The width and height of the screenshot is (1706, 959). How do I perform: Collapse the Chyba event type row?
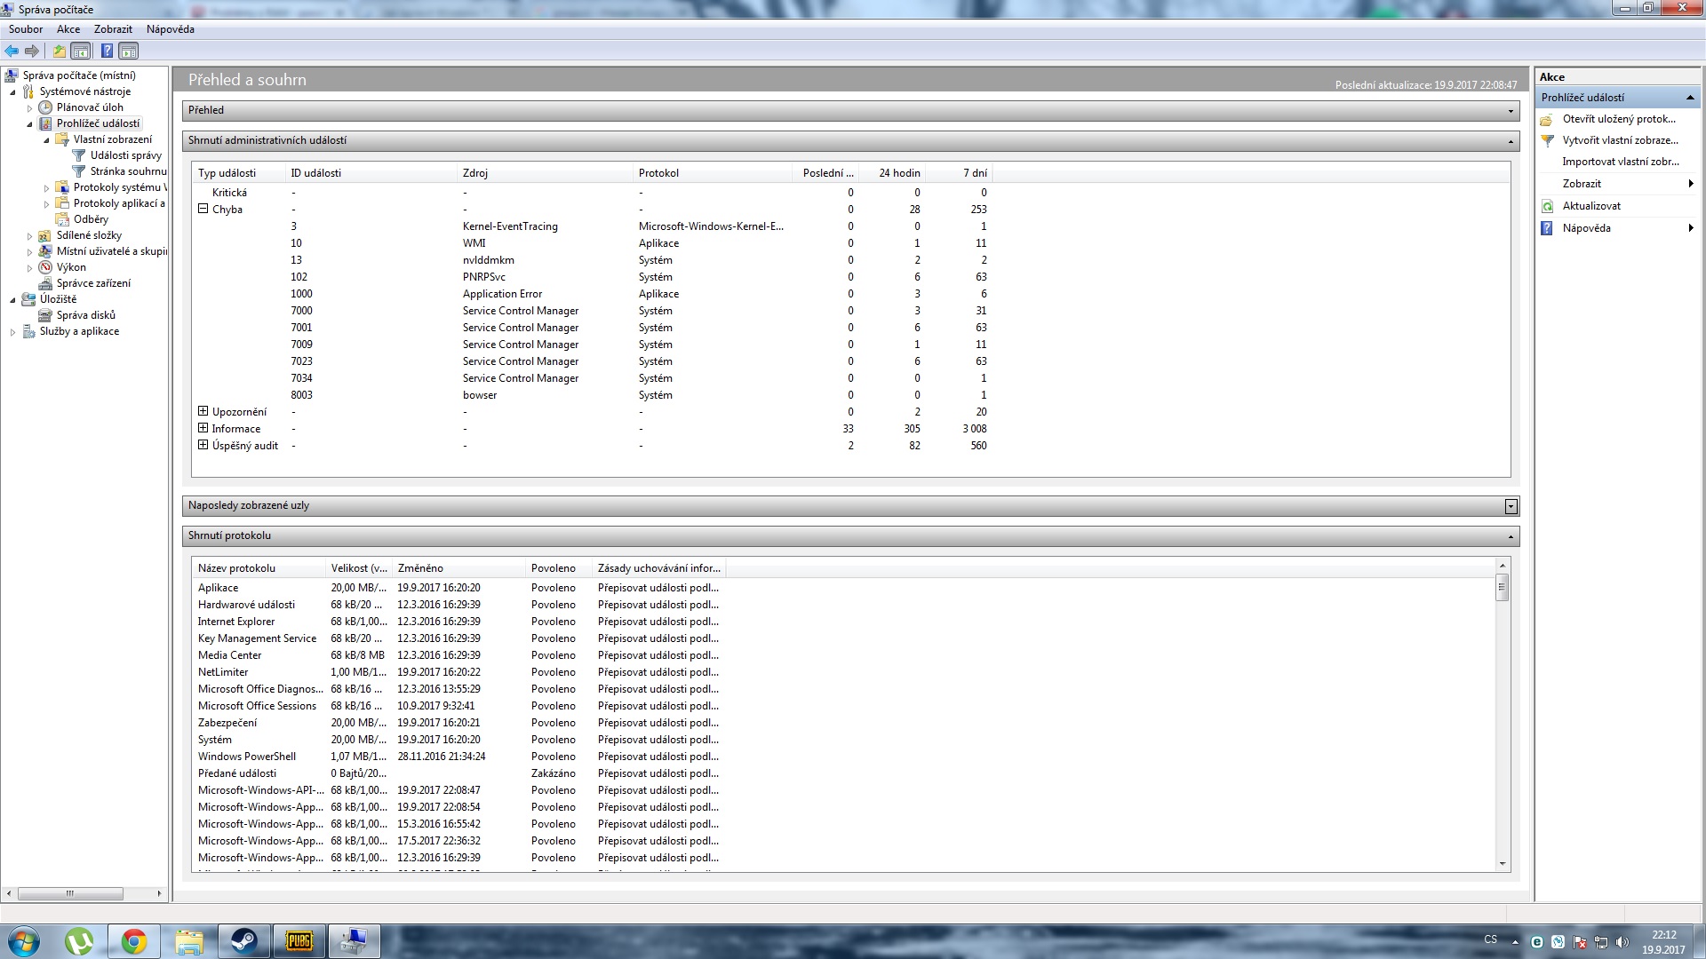point(203,209)
